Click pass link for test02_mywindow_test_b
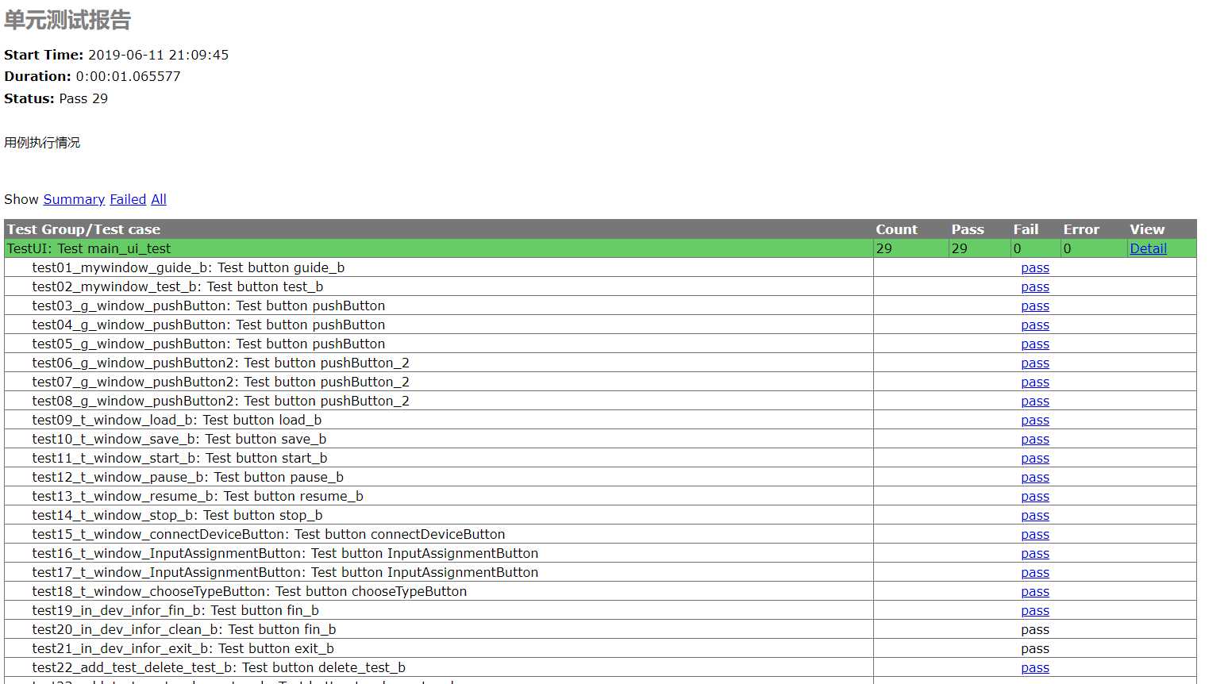This screenshot has height=684, width=1228. pyautogui.click(x=1035, y=286)
